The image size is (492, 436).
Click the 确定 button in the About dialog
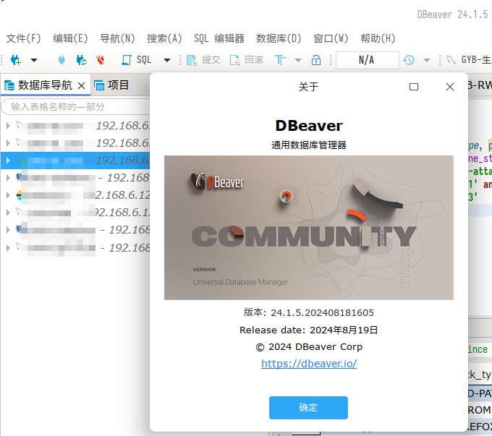point(308,408)
